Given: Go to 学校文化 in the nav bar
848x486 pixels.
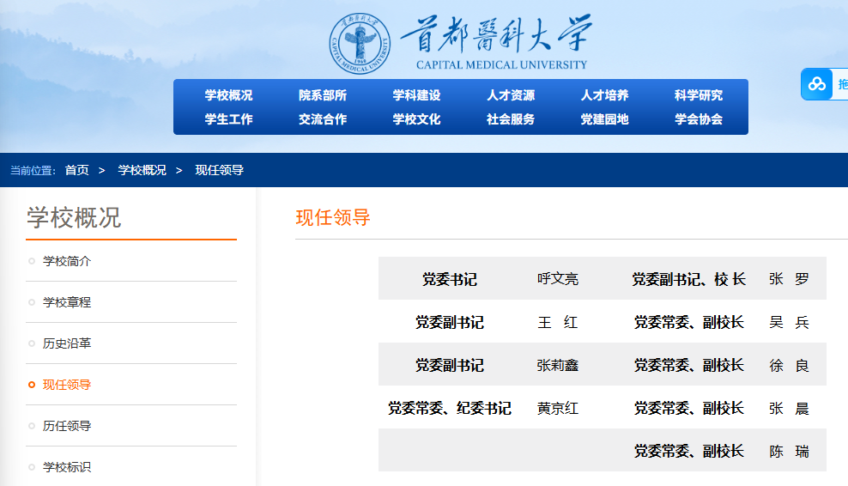Looking at the screenshot, I should coord(416,119).
